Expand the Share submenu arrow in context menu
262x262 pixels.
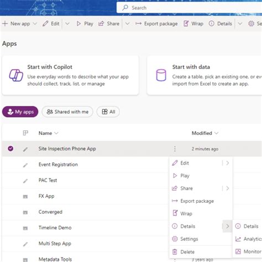[x=228, y=188]
